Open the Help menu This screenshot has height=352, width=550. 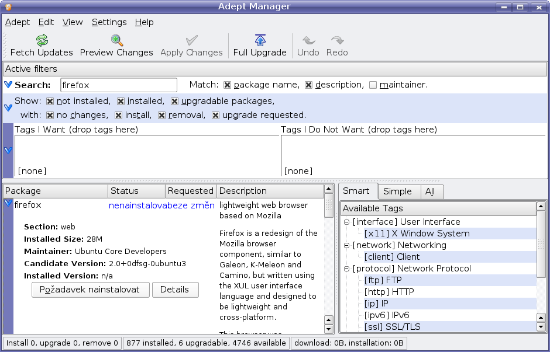click(x=144, y=22)
